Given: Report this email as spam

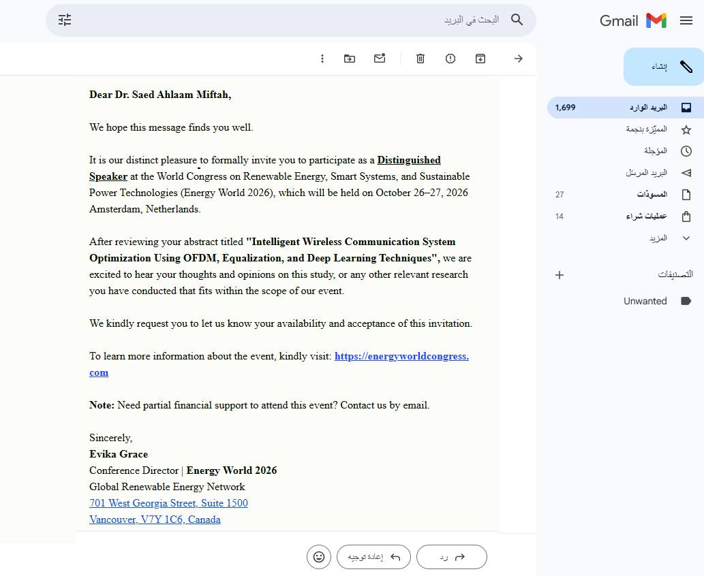Looking at the screenshot, I should click(x=450, y=59).
